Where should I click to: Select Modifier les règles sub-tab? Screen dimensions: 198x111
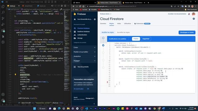tap(108, 32)
